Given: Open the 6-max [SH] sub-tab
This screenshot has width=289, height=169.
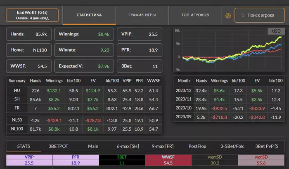Looking at the screenshot, I should [x=128, y=146].
